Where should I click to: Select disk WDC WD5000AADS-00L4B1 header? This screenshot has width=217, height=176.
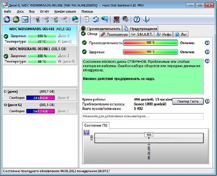tap(40, 29)
